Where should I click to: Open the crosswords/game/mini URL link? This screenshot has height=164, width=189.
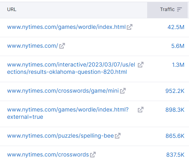pyautogui.click(x=63, y=91)
